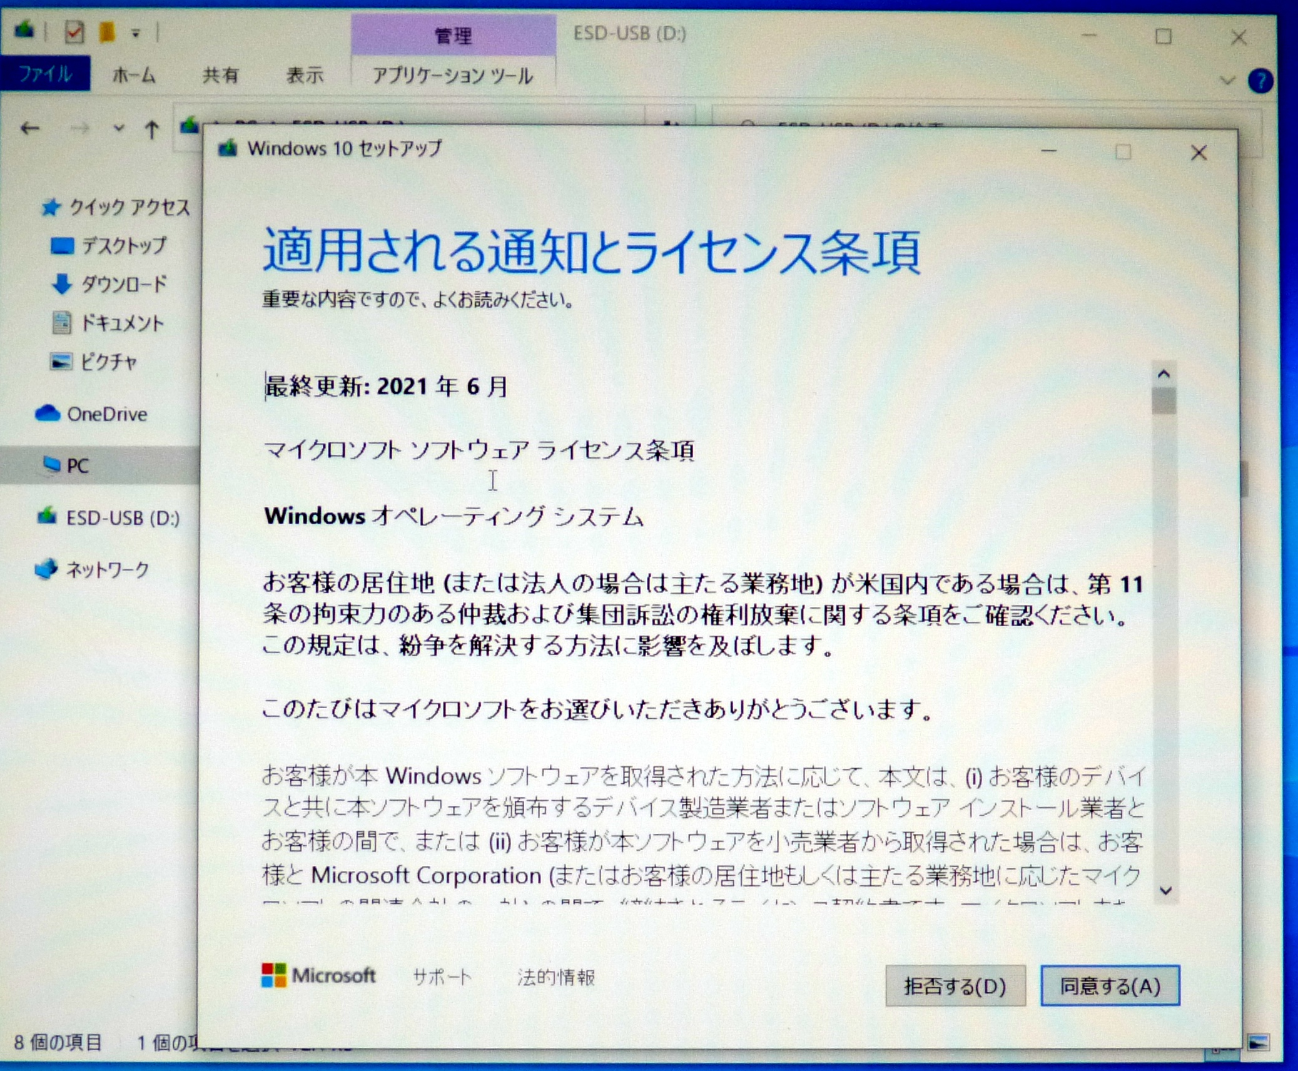Click the Explorer up-one-level arrow
Screen dimensions: 1298x1071
click(151, 129)
